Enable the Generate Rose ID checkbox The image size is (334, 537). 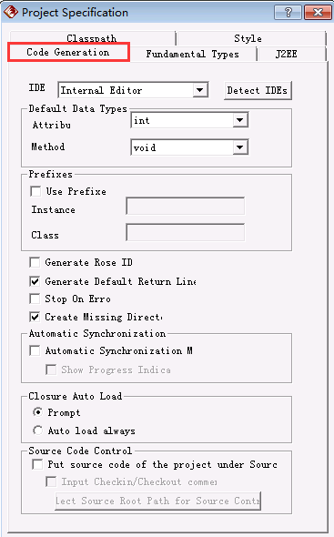(x=35, y=262)
